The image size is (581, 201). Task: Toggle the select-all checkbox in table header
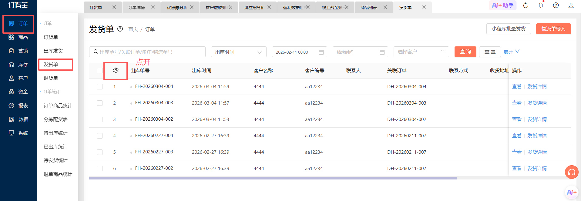[99, 71]
